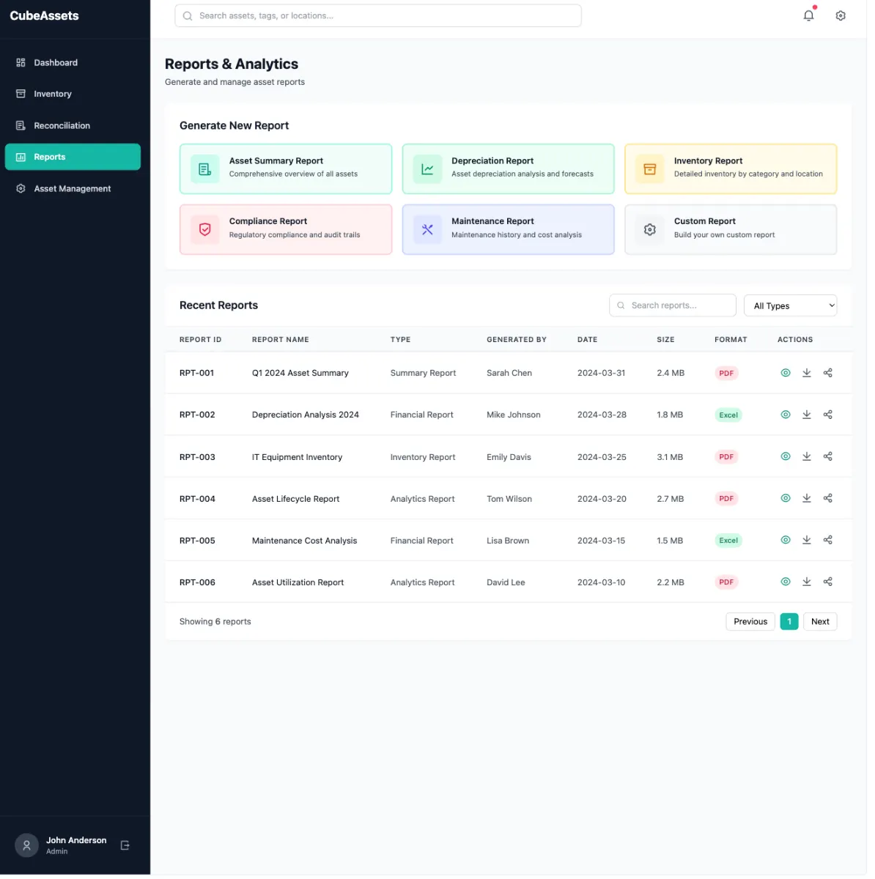Click the eye icon for RPT-006
This screenshot has height=879, width=875.
785,582
